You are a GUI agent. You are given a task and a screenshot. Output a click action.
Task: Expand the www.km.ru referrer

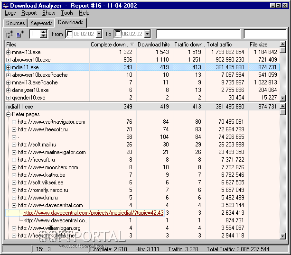14,198
